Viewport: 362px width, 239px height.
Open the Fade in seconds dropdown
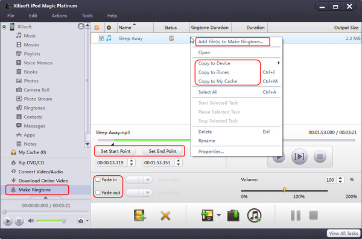click(148, 179)
